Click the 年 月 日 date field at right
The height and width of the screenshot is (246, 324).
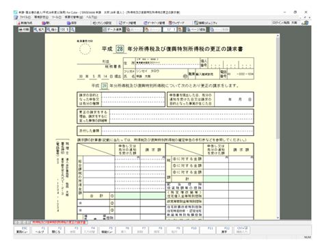[234, 100]
